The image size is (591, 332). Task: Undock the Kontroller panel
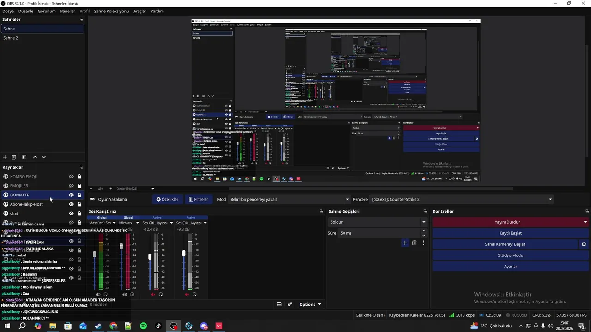pos(587,211)
